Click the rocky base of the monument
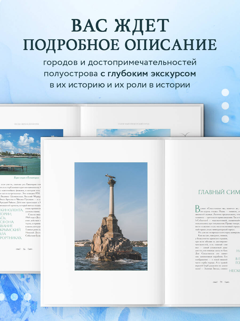The image size is (240, 321). [x=112, y=245]
